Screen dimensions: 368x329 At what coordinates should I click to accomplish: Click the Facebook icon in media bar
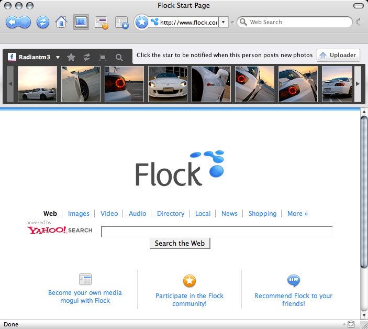coord(12,57)
